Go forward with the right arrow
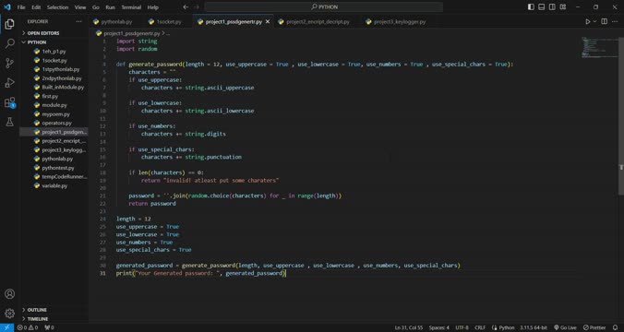Viewport: 624px width, 332px height. click(197, 7)
